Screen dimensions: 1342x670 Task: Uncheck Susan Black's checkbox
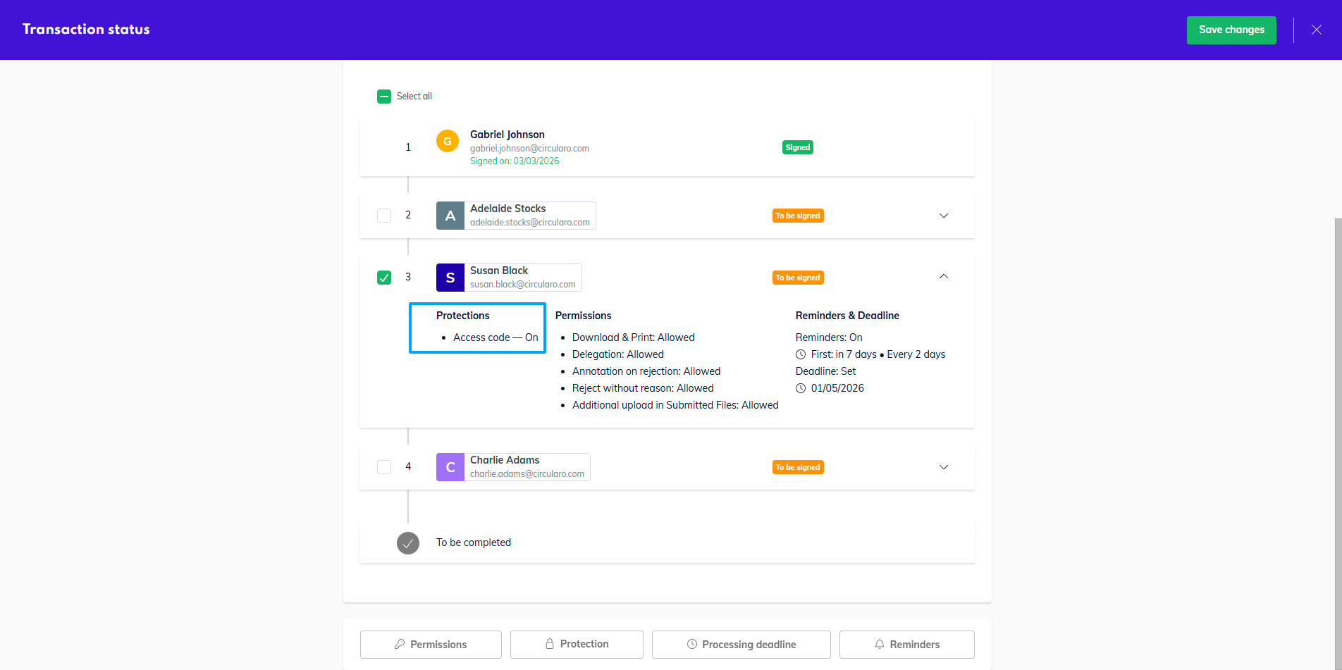tap(384, 278)
